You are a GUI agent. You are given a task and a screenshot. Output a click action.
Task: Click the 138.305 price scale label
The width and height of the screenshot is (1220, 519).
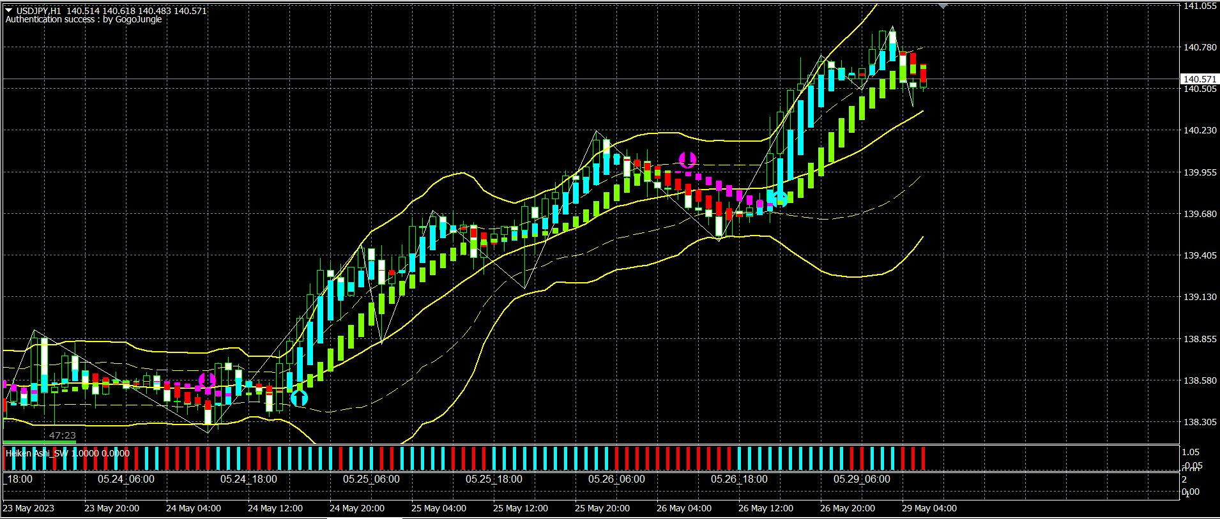pyautogui.click(x=1200, y=422)
